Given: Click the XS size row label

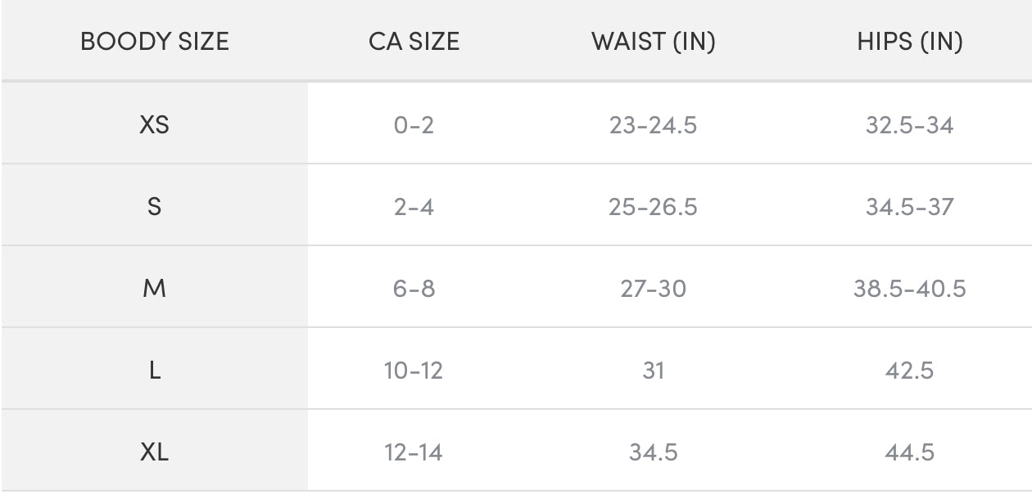Looking at the screenshot, I should pyautogui.click(x=154, y=125).
